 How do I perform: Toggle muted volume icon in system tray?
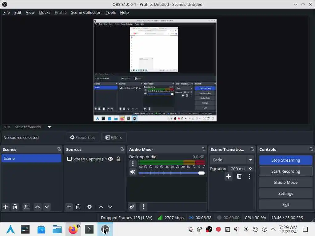[237, 229]
